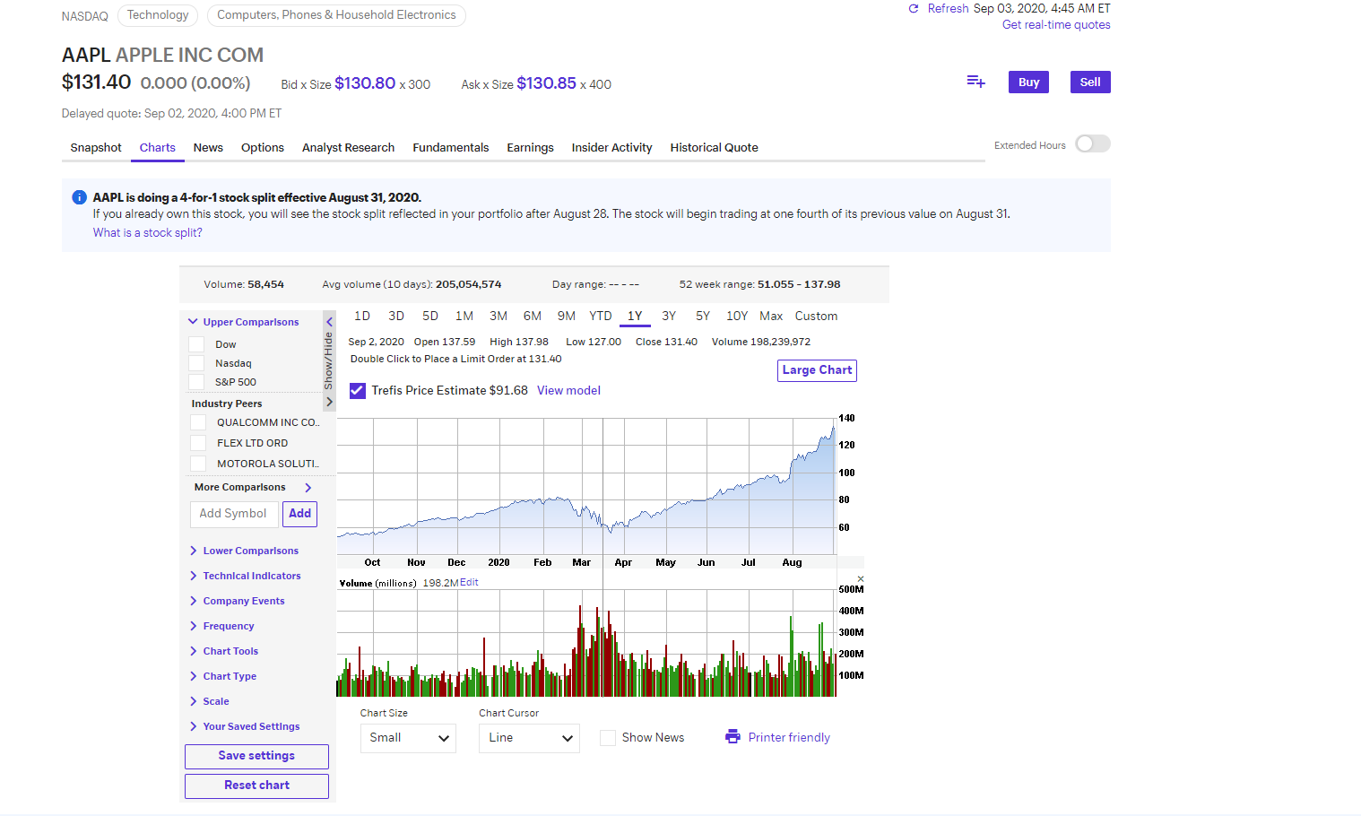Screen dimensions: 1361x816
Task: Click the Add Symbol input field
Action: point(233,514)
